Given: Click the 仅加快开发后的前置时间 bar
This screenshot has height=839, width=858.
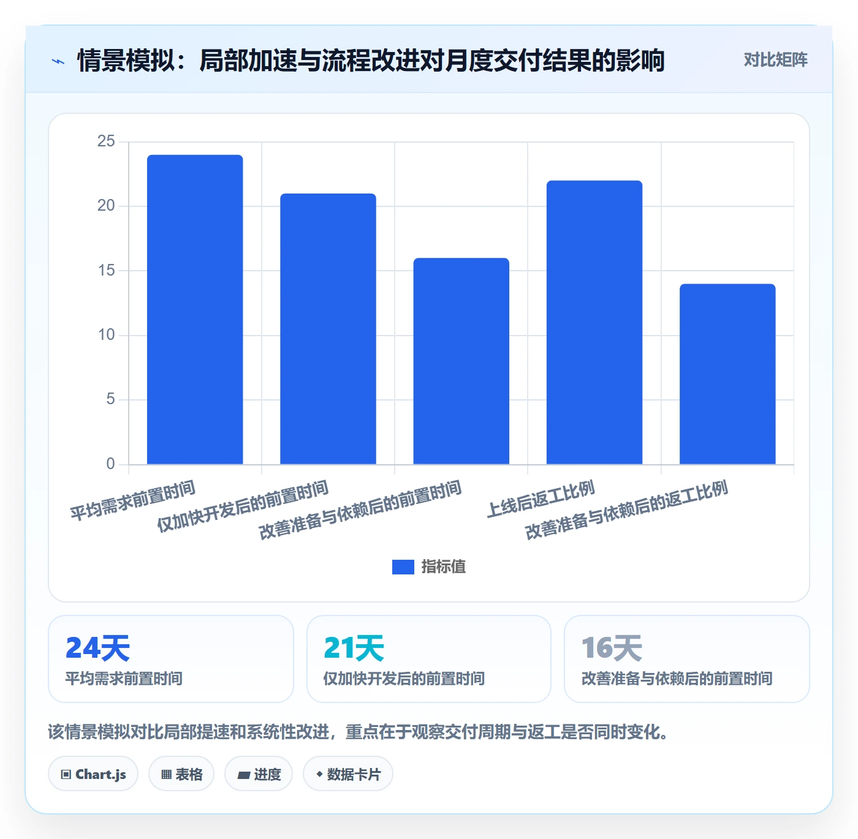Looking at the screenshot, I should [328, 329].
